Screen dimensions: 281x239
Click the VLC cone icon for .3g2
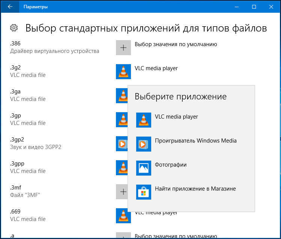tap(123, 72)
